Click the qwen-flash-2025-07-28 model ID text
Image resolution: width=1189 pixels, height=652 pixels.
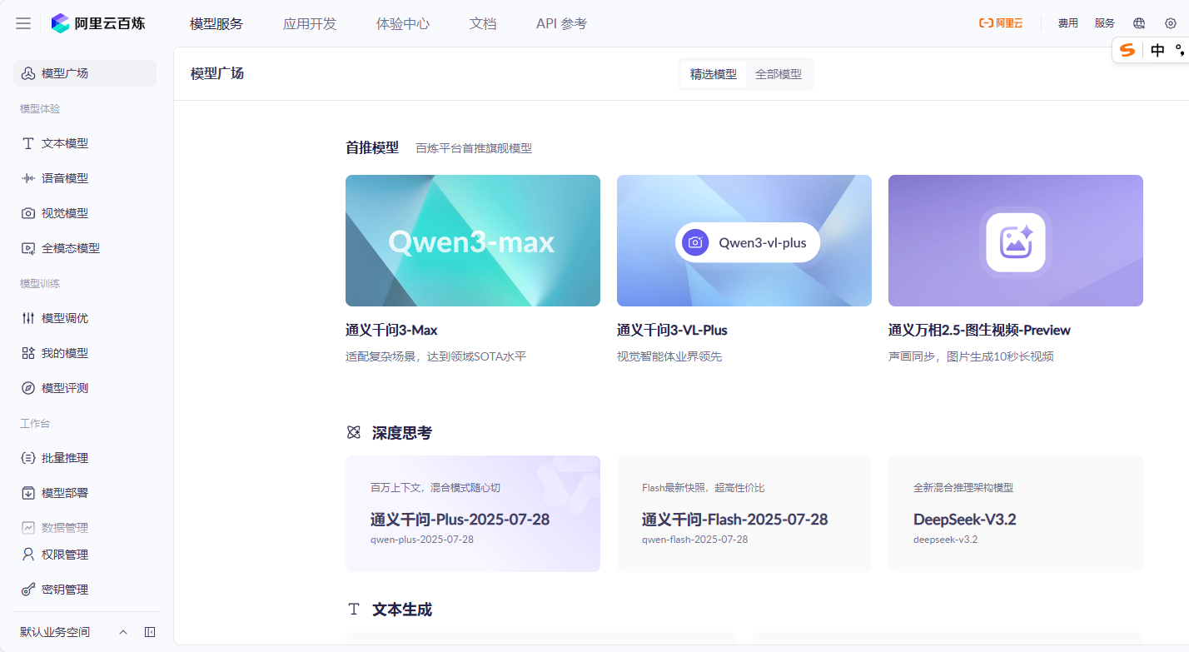click(x=694, y=540)
